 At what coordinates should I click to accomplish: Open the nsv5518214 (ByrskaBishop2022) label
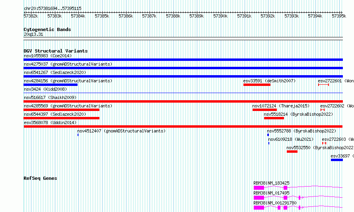click(x=298, y=114)
